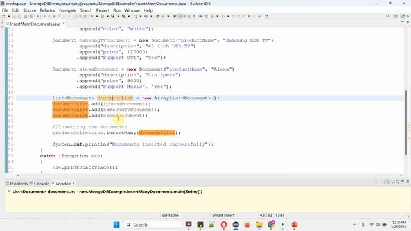Open Firefox from taskbar
The height and width of the screenshot is (231, 411).
pos(247,225)
